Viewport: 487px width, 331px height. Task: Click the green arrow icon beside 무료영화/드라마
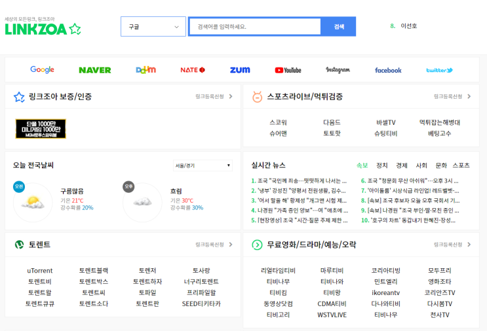257,245
